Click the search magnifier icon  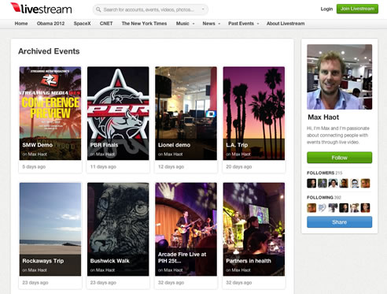98,9
